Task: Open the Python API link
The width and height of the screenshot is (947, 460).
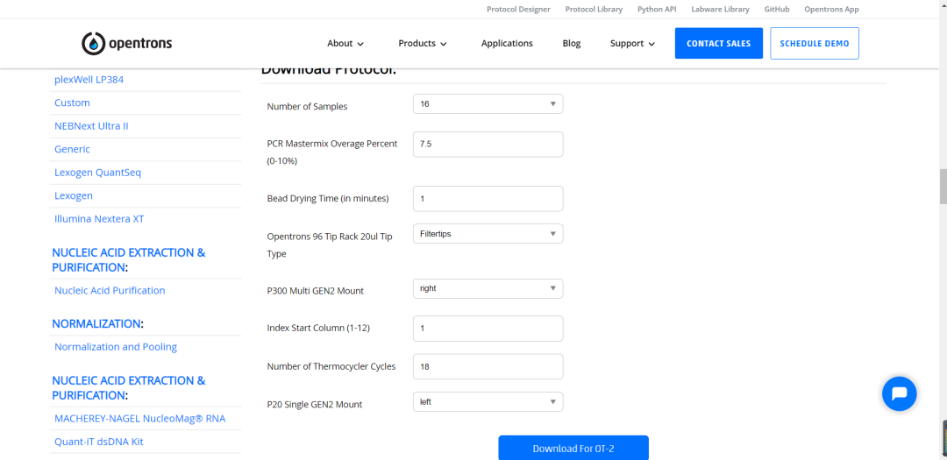Action: [657, 9]
